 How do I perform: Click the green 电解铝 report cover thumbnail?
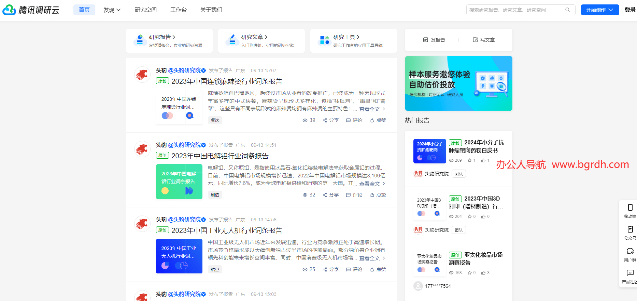(x=179, y=181)
